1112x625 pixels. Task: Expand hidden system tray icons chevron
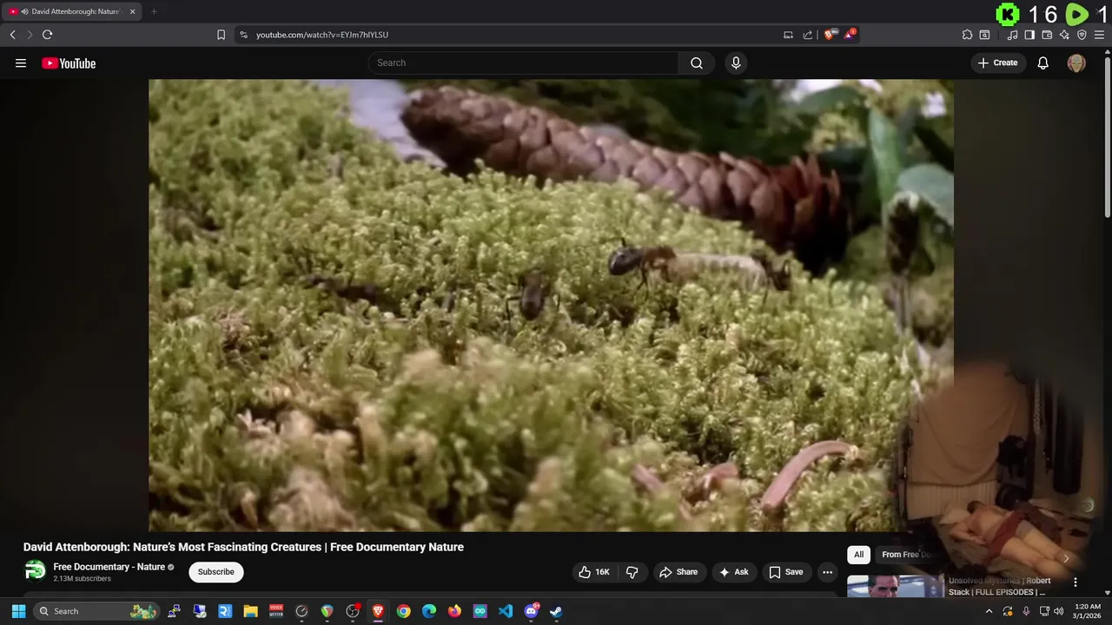(989, 611)
